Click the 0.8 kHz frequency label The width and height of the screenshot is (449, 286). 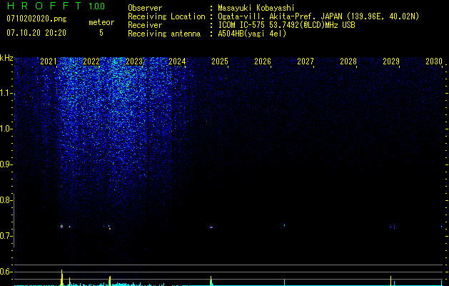5,200
